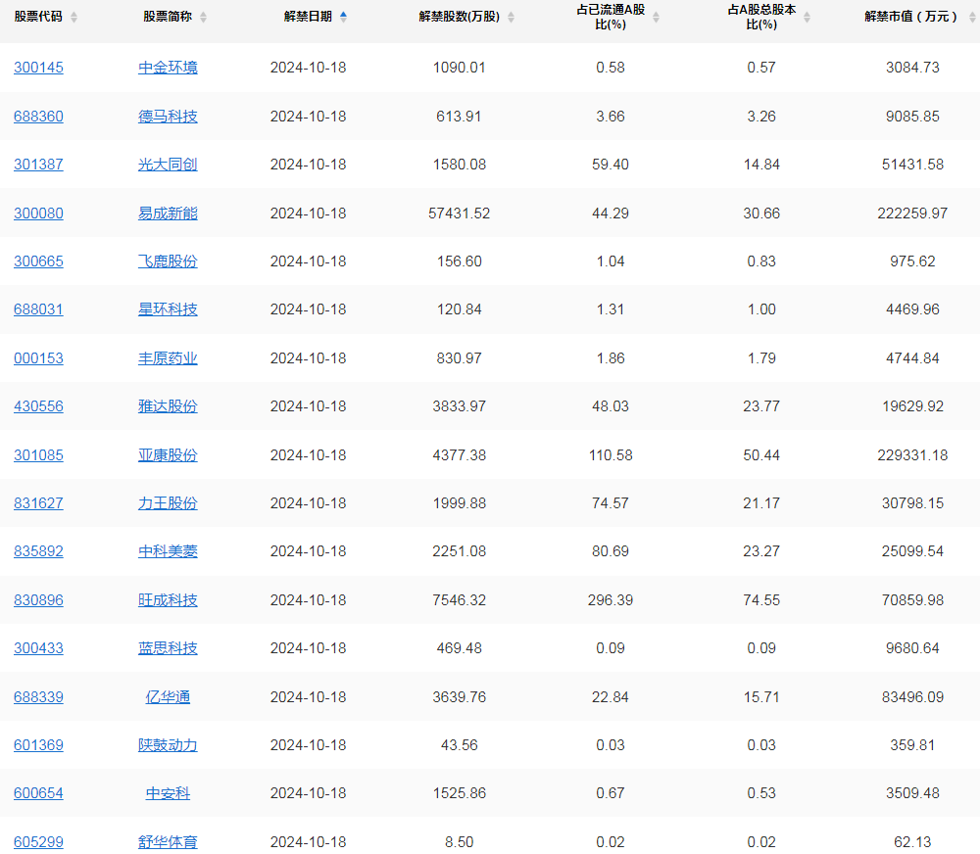This screenshot has width=980, height=854.
Task: Open stock code 688360 link
Action: pyautogui.click(x=39, y=117)
